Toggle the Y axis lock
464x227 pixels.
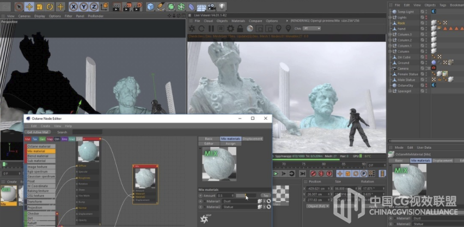coord(84,7)
